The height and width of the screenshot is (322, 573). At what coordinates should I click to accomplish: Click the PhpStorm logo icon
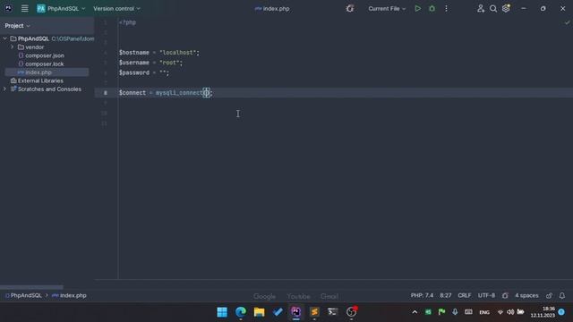pyautogui.click(x=8, y=8)
